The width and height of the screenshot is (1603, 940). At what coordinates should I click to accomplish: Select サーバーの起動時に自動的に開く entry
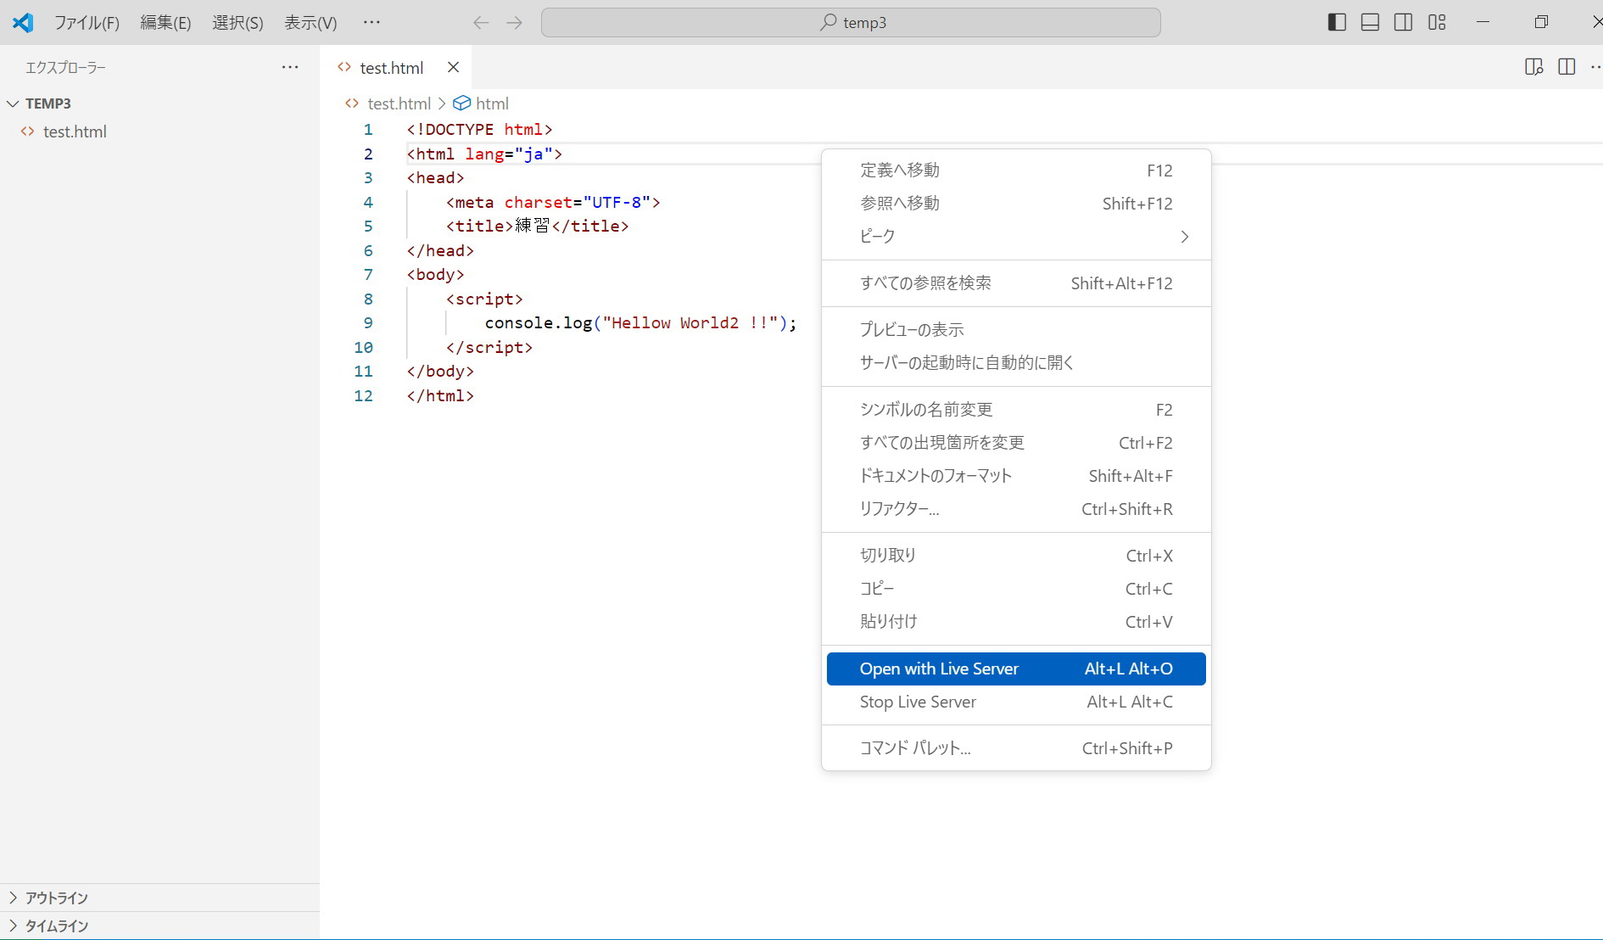click(1016, 363)
